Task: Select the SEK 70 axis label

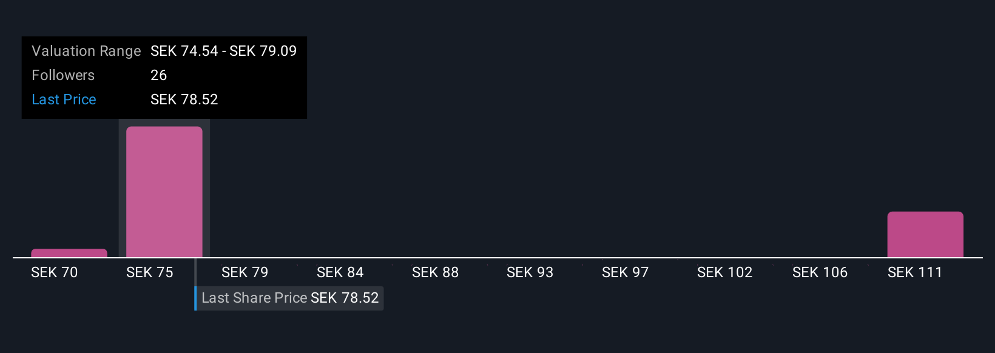Action: click(55, 272)
